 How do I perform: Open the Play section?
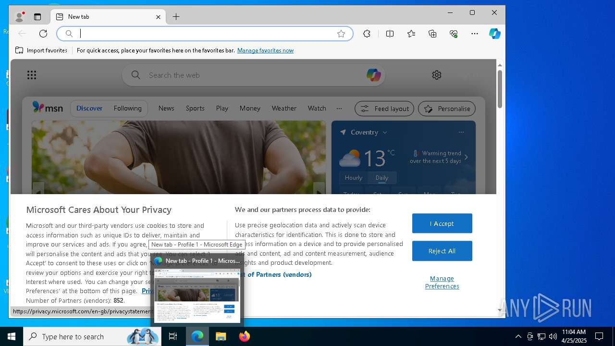pyautogui.click(x=222, y=109)
